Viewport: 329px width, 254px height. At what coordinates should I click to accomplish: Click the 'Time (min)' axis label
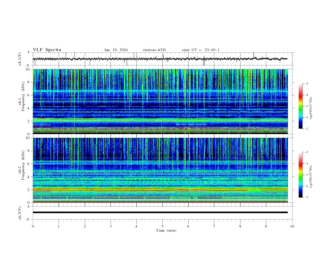pyautogui.click(x=166, y=230)
